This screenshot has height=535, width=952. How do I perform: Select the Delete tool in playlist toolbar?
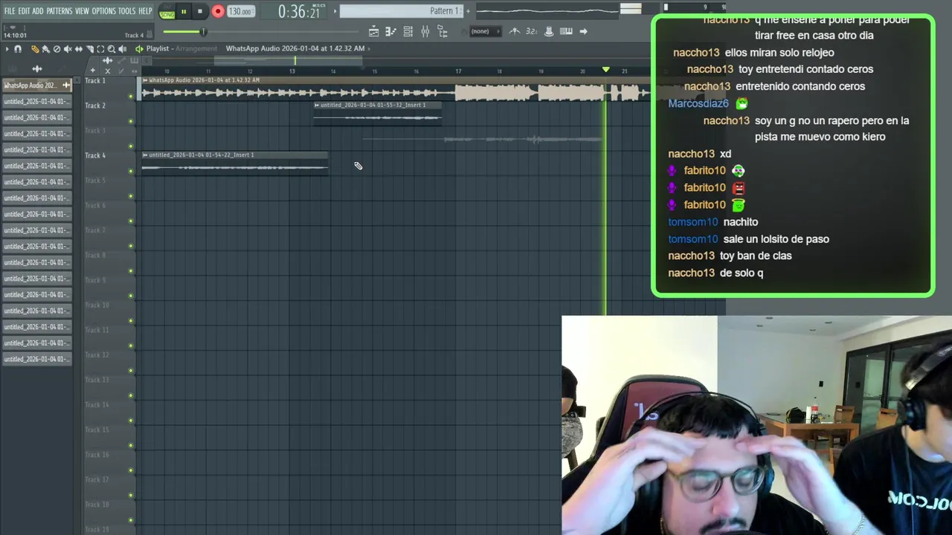point(57,49)
